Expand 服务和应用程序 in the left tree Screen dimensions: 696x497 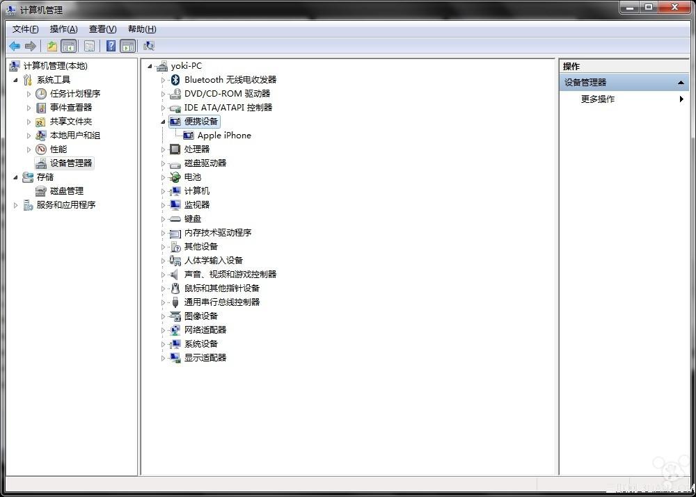click(16, 205)
